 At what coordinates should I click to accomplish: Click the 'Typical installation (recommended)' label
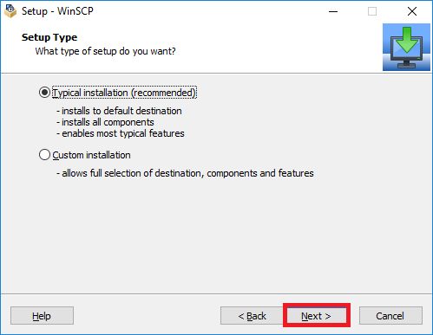click(124, 93)
